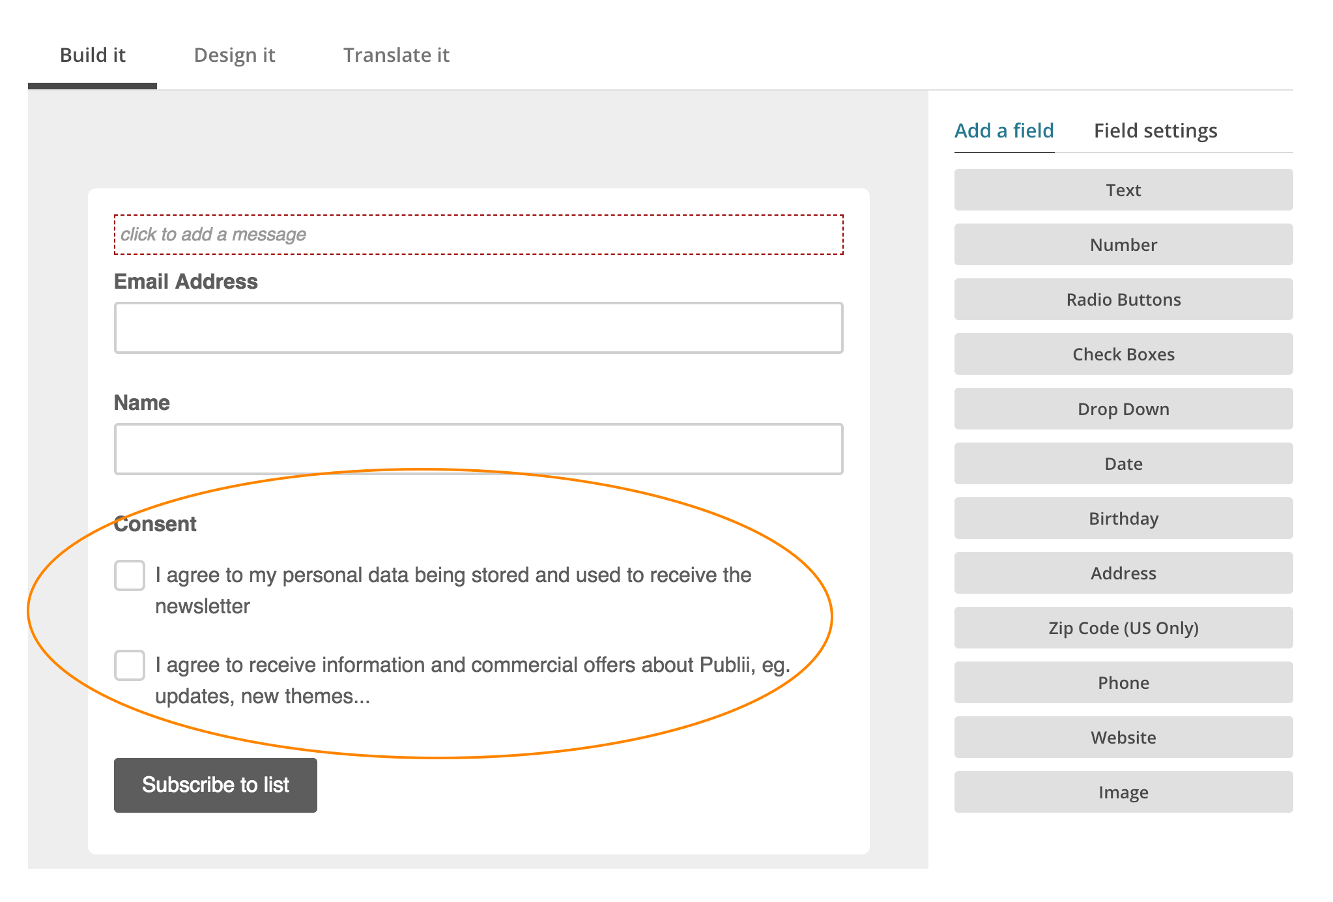Screen dimensions: 1333x902
Task: Select the Add a field tab
Action: tap(1003, 130)
